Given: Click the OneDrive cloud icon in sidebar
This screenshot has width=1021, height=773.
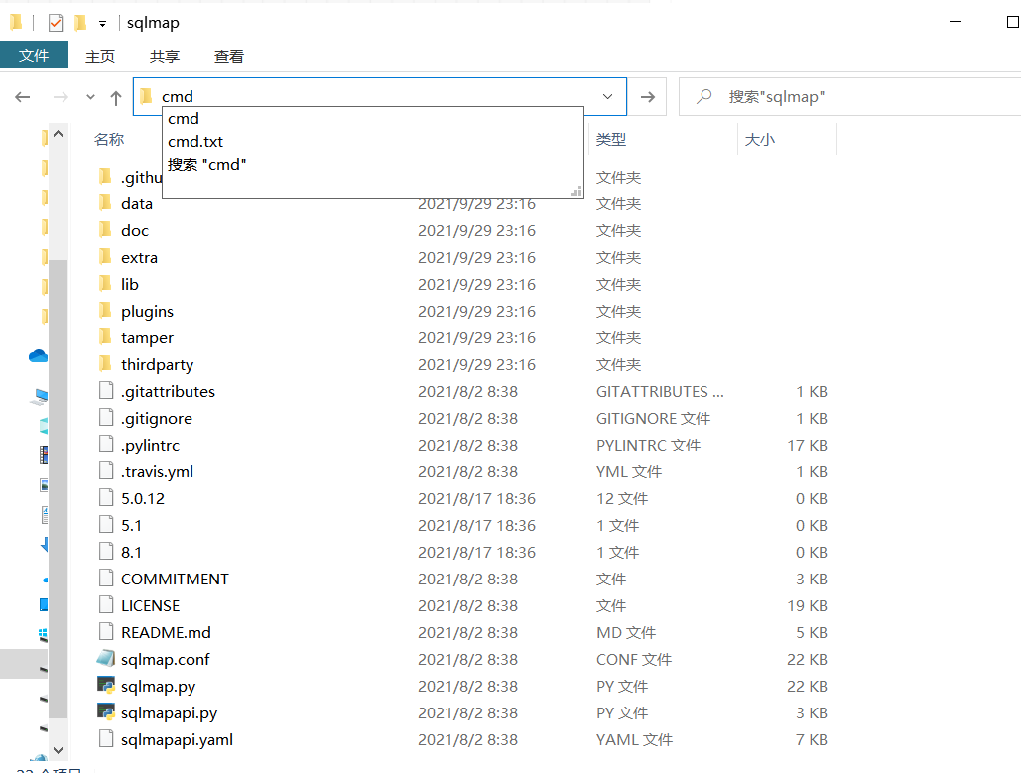Looking at the screenshot, I should coord(38,355).
